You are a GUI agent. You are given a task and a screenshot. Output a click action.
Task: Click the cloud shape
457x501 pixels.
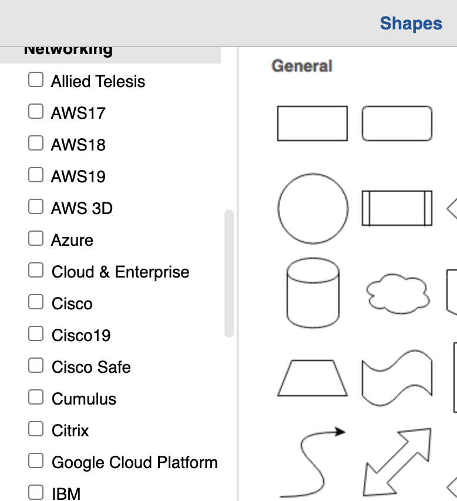(x=398, y=293)
